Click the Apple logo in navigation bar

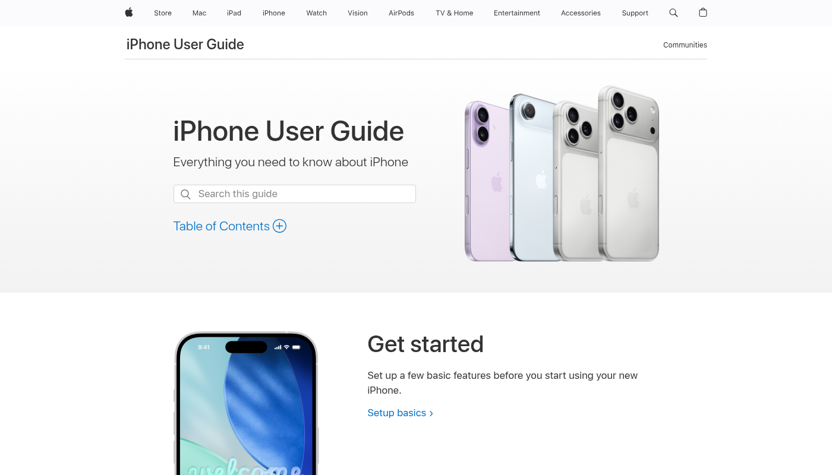(x=129, y=12)
